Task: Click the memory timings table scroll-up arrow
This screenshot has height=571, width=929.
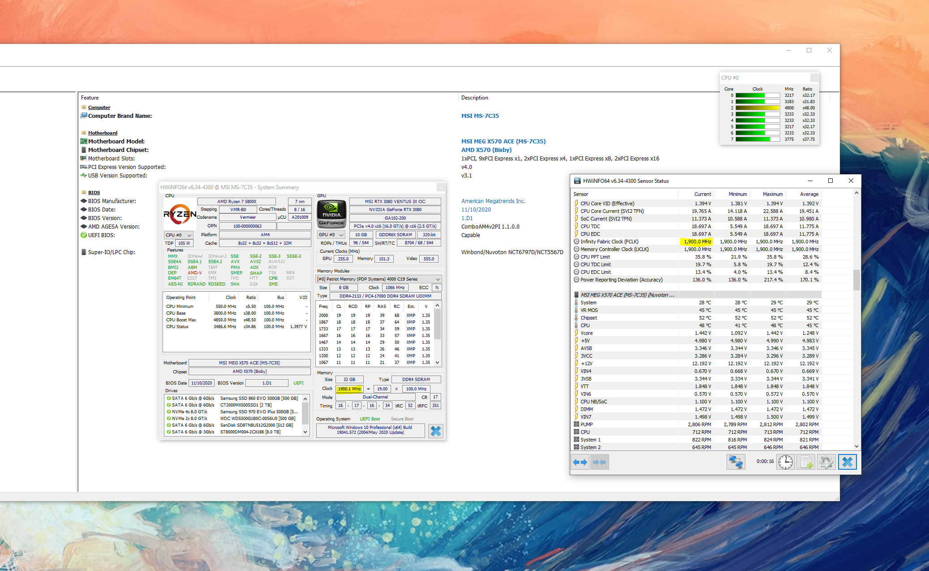Action: tap(438, 305)
